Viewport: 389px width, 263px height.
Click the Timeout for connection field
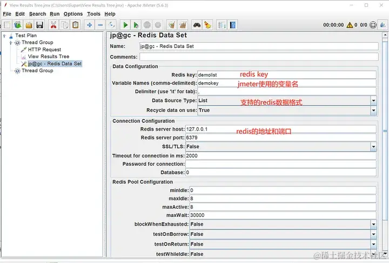click(x=280, y=156)
